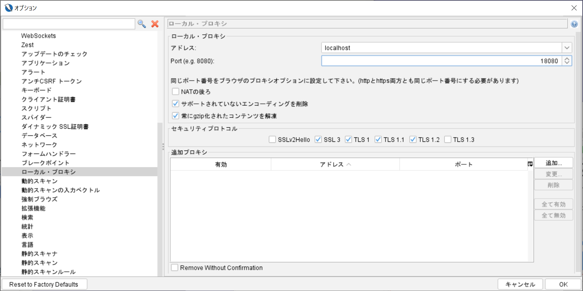Click the options search text field
Viewport: 583px width, 291px height.
click(69, 24)
